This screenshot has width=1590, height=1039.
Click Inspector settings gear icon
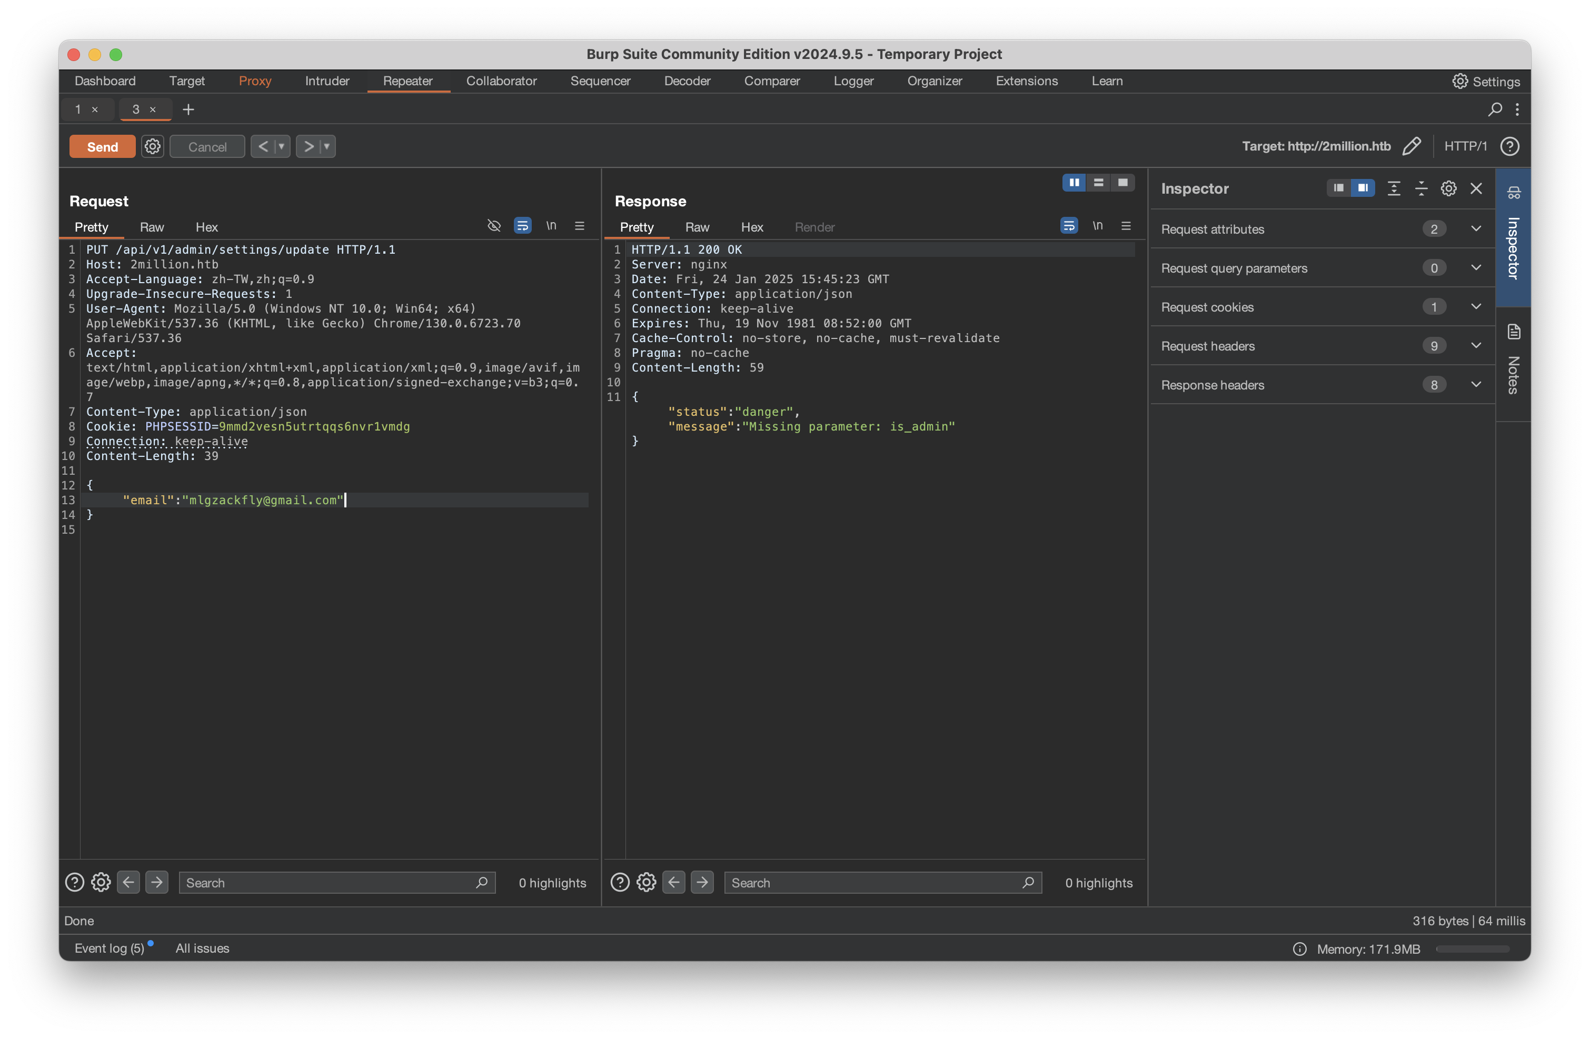pyautogui.click(x=1448, y=188)
